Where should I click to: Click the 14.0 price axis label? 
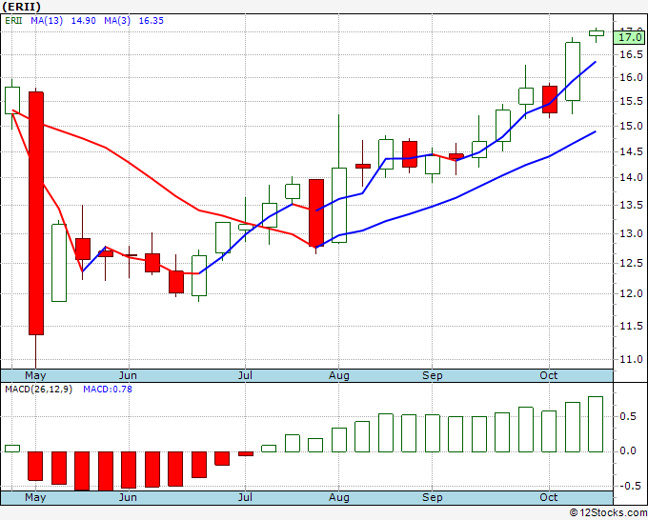click(x=631, y=178)
